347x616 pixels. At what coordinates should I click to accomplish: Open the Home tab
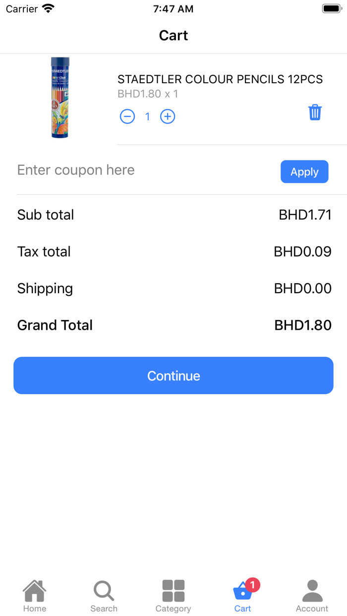pyautogui.click(x=35, y=596)
